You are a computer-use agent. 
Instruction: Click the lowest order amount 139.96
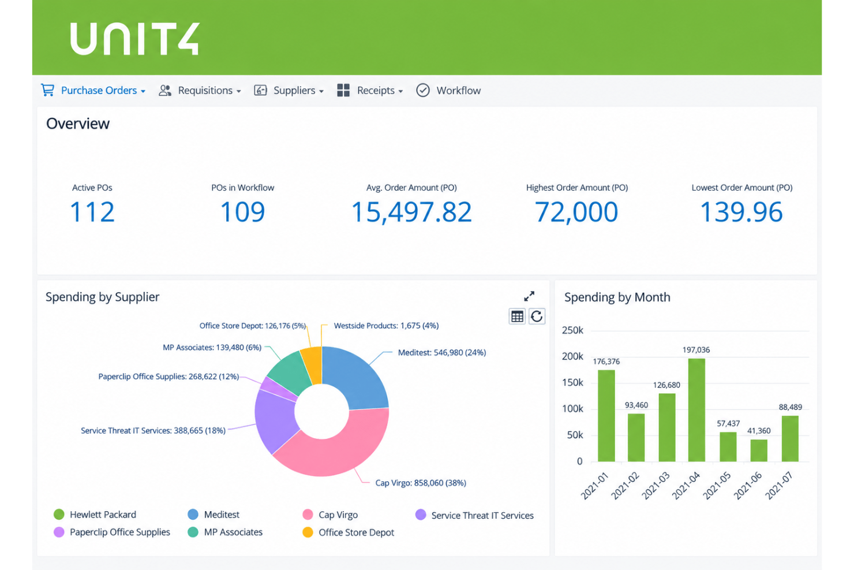pyautogui.click(x=741, y=212)
